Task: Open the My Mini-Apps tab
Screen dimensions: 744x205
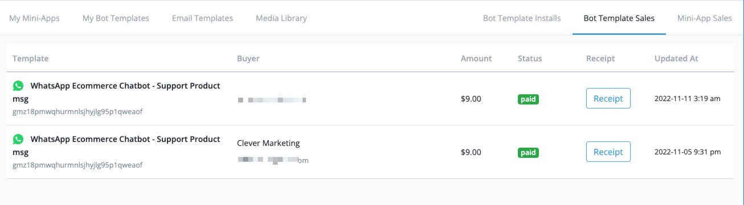Action: 34,18
